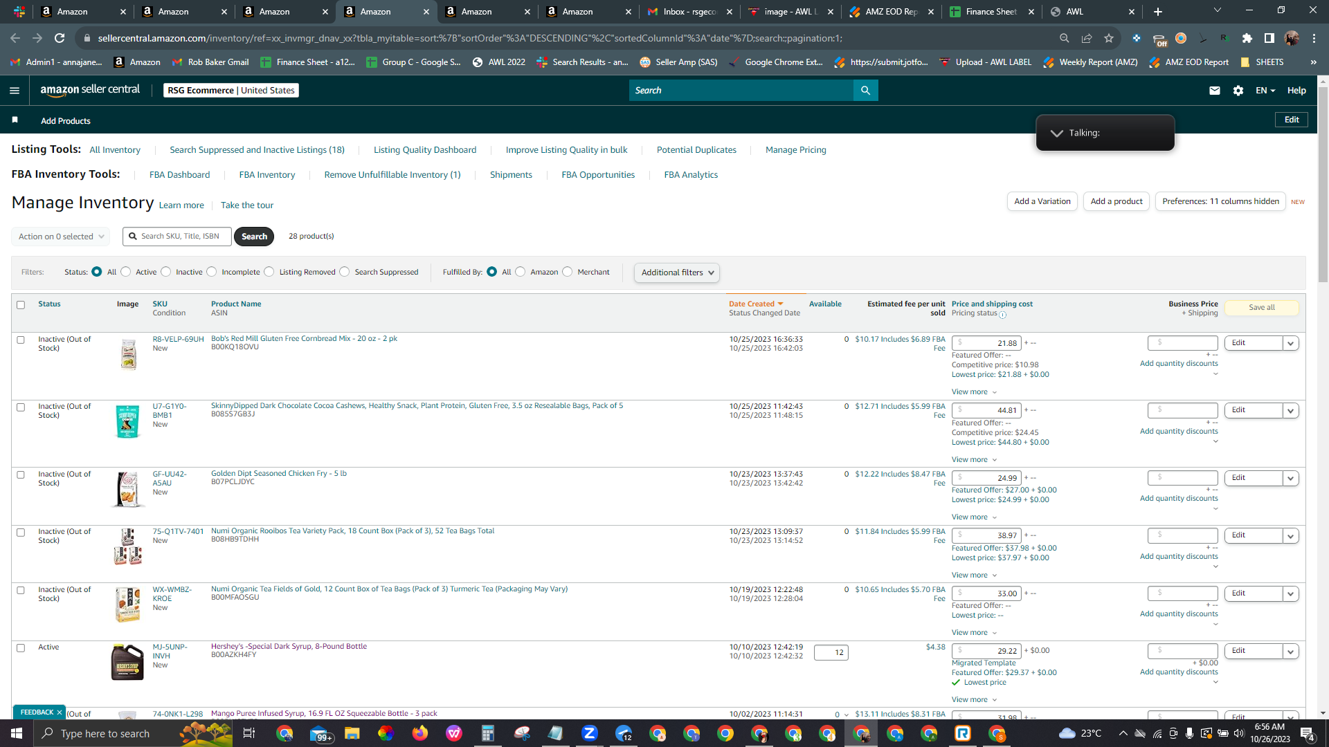
Task: Open Edit dropdown arrow for Bob's Red Mill row
Action: pos(1291,343)
